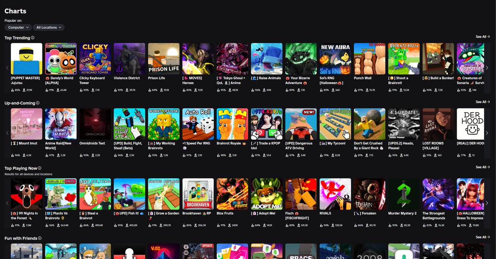Open Sol's RNG [Halloween] thumbnail
The image size is (496, 259).
point(335,59)
